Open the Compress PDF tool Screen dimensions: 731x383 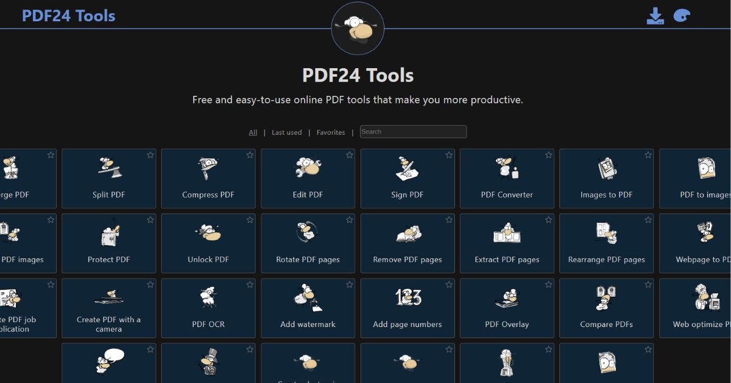click(x=208, y=178)
